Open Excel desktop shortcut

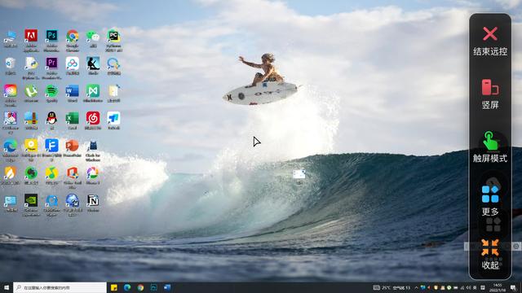click(x=73, y=120)
